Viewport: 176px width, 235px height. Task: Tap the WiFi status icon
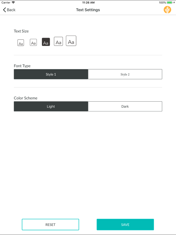pyautogui.click(x=13, y=2)
